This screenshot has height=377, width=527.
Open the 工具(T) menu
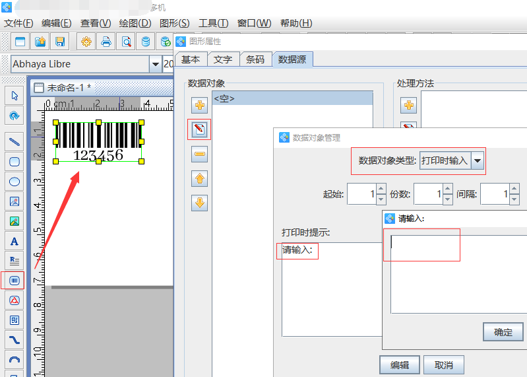pyautogui.click(x=214, y=23)
